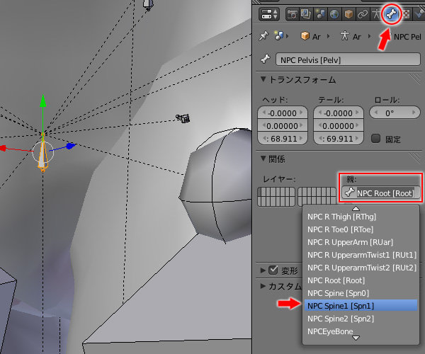Open the editor type selector menu
The width and height of the screenshot is (425, 354).
268,14
